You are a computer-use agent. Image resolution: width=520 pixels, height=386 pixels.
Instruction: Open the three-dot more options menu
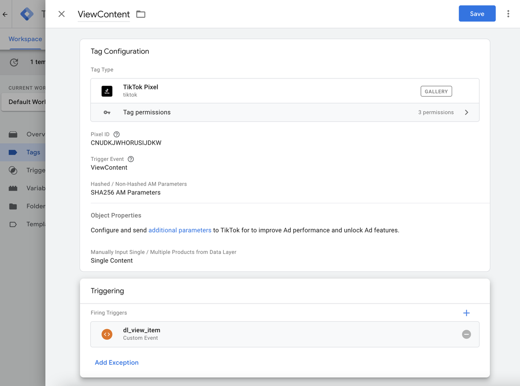pyautogui.click(x=508, y=14)
